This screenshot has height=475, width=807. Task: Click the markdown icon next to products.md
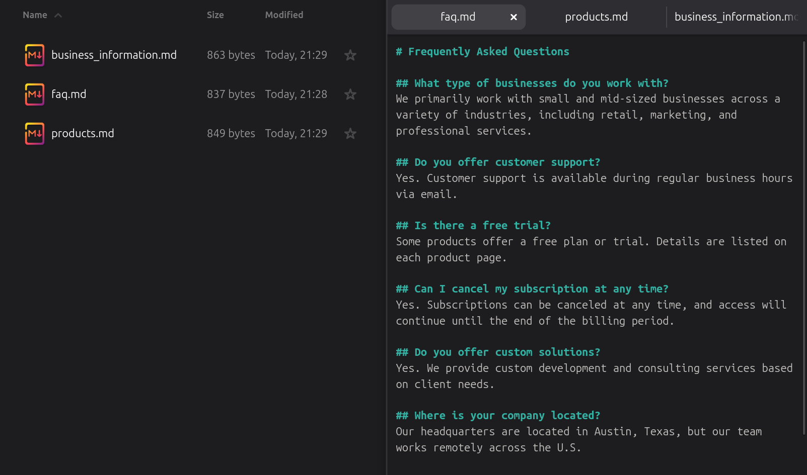pyautogui.click(x=34, y=133)
